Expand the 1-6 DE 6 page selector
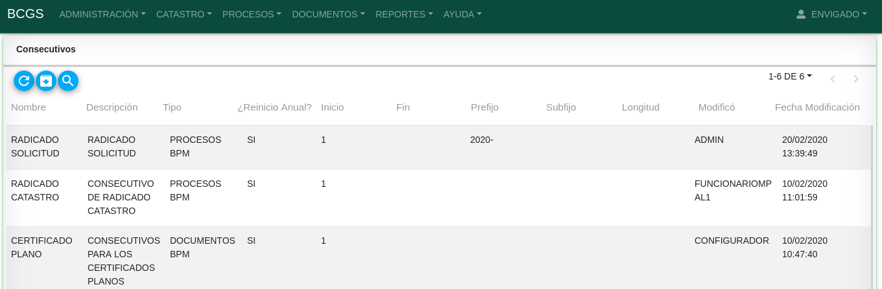 coord(790,76)
